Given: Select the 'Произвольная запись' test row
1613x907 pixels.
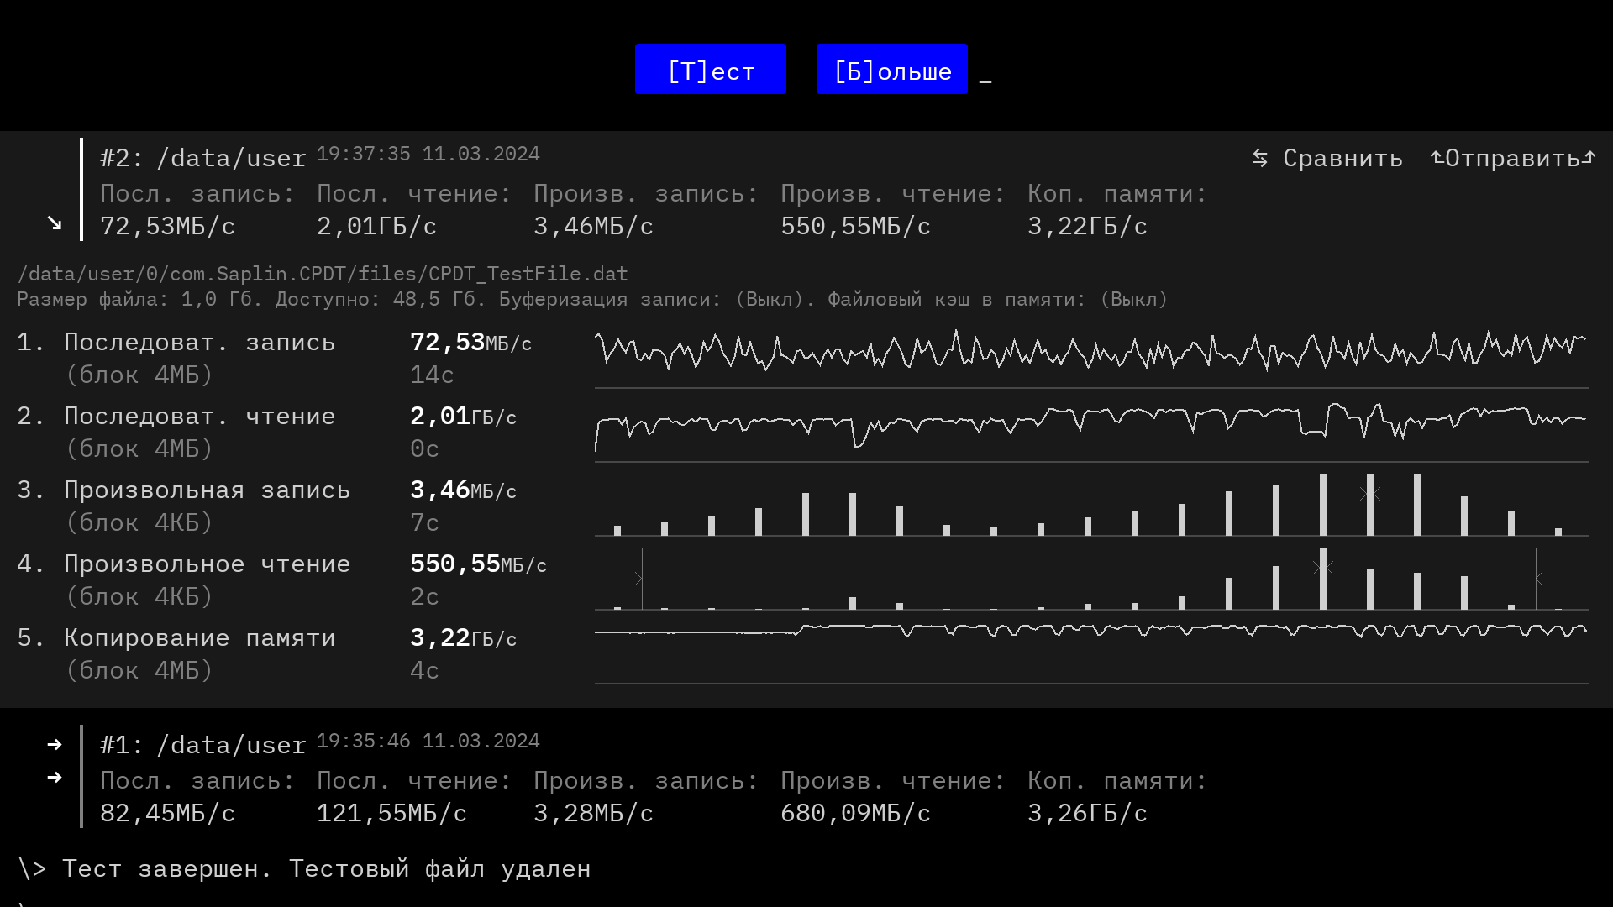Looking at the screenshot, I should pyautogui.click(x=207, y=490).
